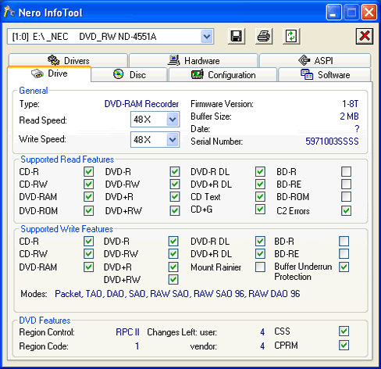
Task: Expand the Write Speed dropdown
Action: pos(173,140)
